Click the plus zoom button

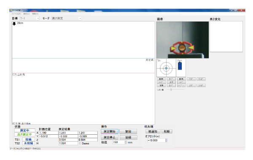179,85
